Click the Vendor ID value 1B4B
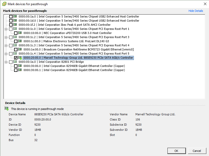Viewport: 209px width, 156px height. (38, 130)
